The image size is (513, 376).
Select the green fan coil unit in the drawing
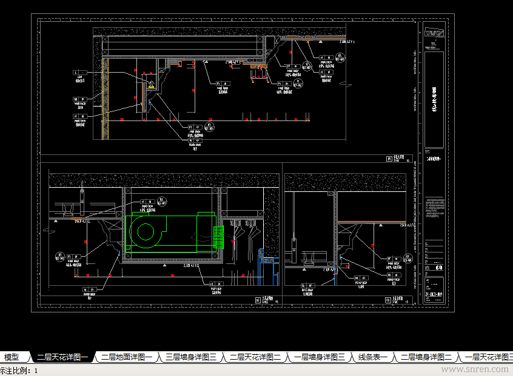(x=175, y=233)
